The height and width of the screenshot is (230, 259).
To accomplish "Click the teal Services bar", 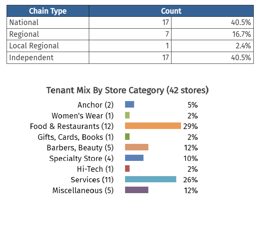I will 150,179.
